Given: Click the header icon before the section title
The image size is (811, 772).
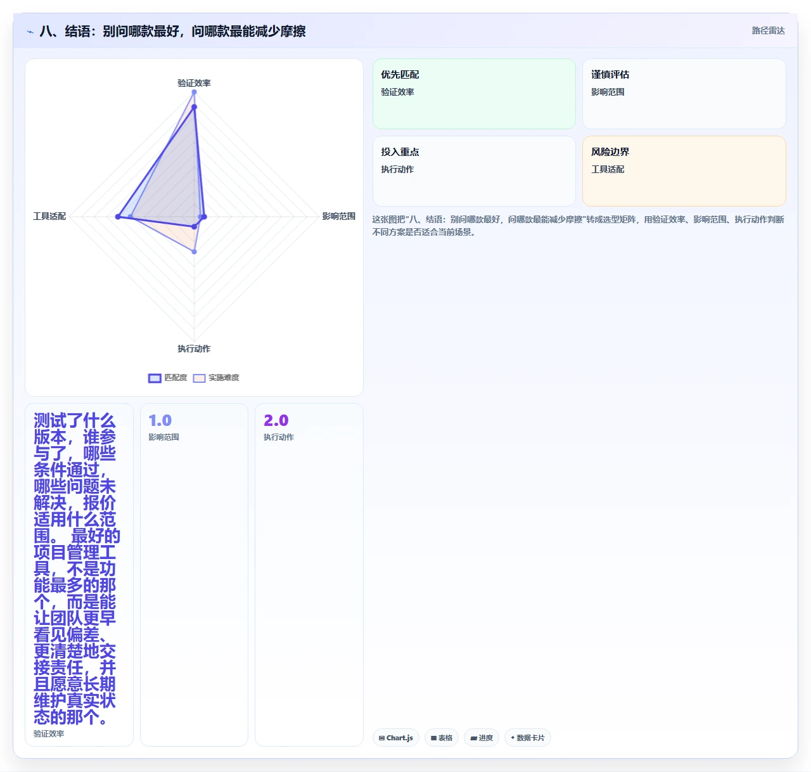Looking at the screenshot, I should pos(30,32).
